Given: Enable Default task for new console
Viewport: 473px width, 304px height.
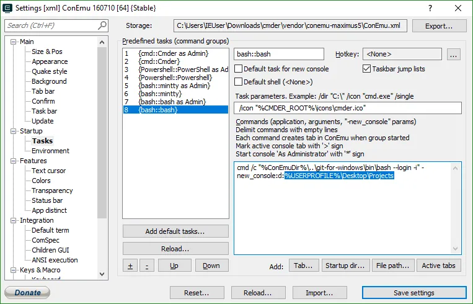Looking at the screenshot, I should click(x=239, y=69).
